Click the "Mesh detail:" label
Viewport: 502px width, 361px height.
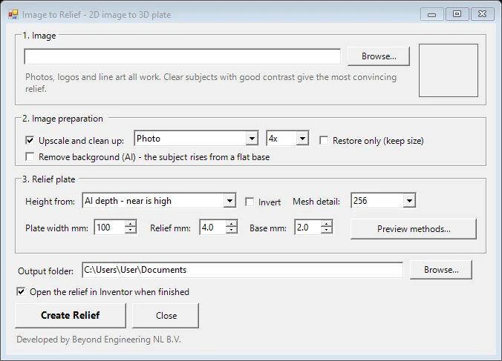[316, 202]
